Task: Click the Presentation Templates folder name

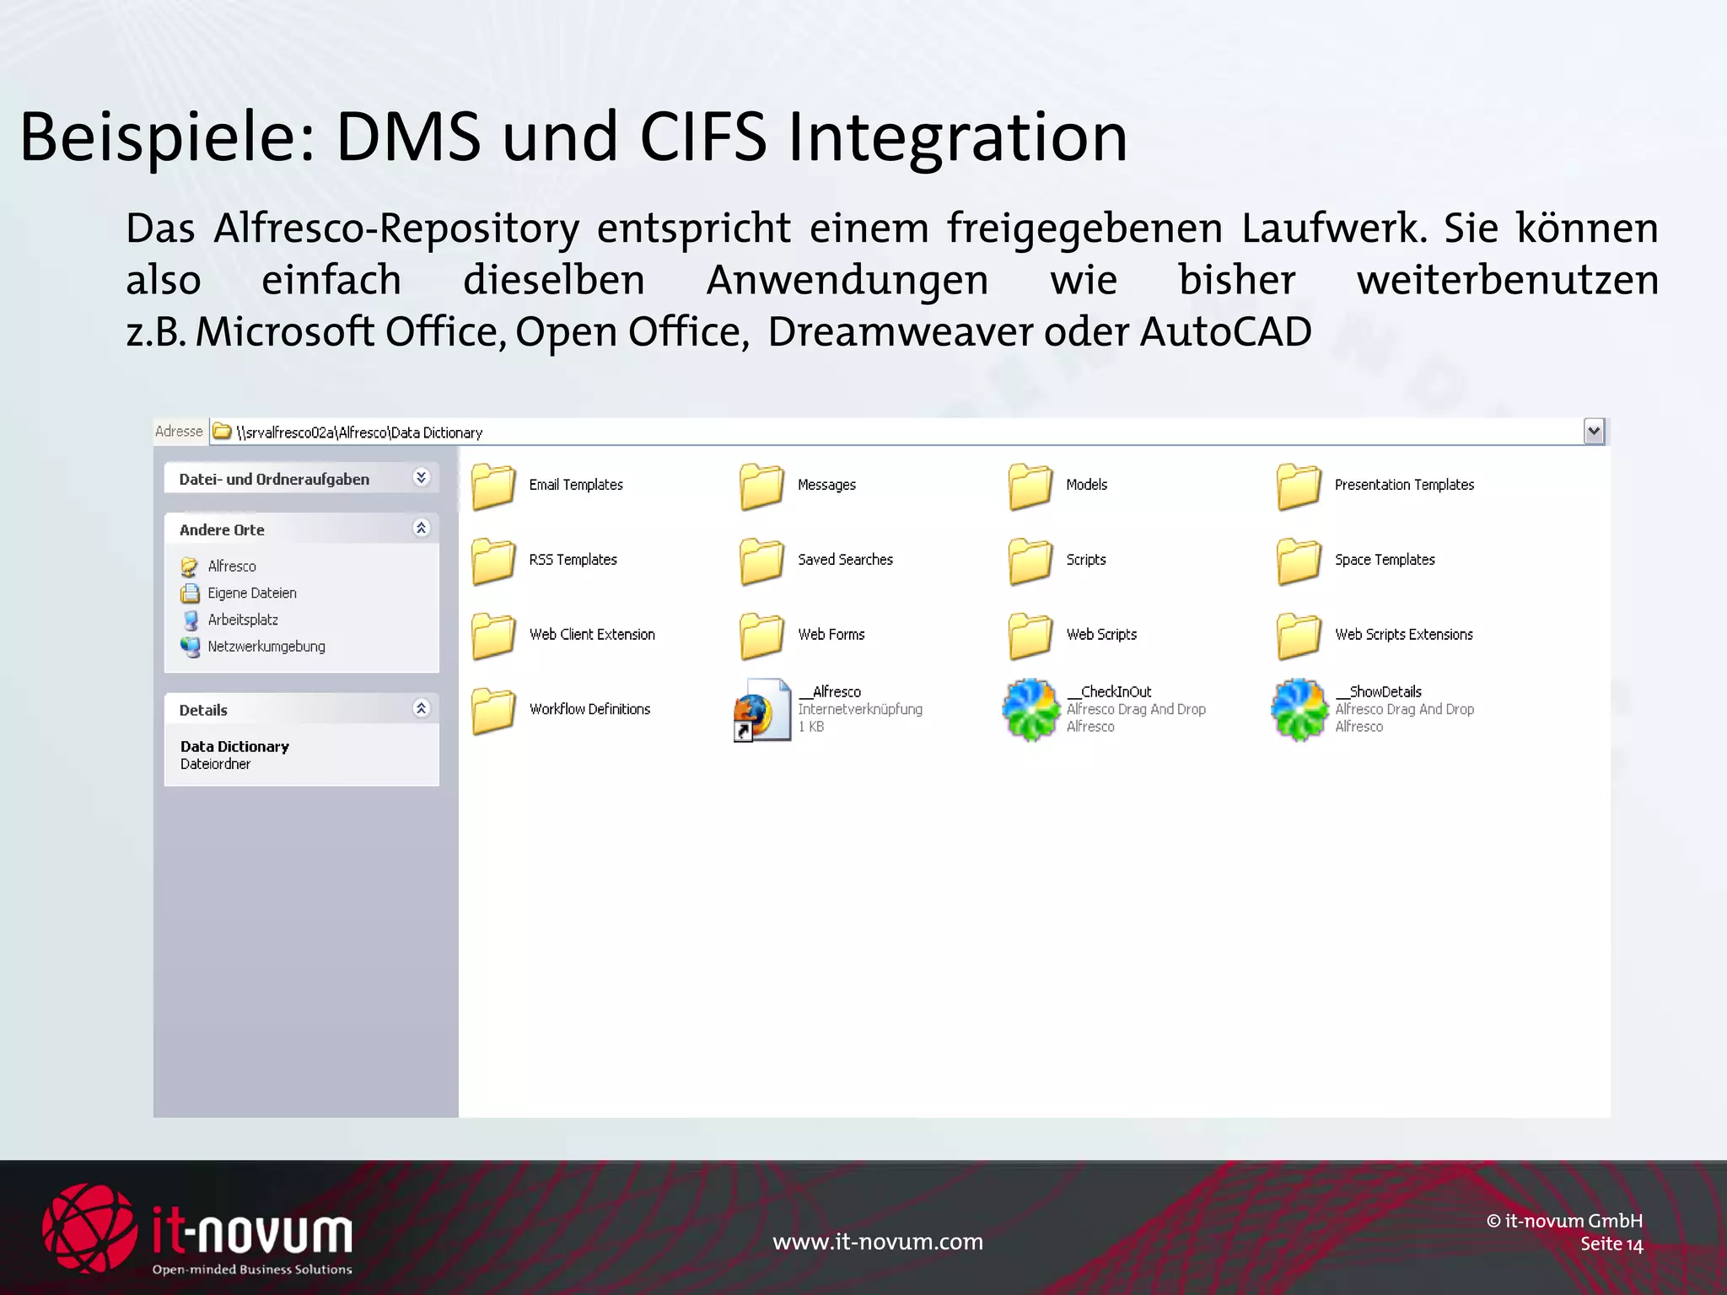Action: 1404,485
